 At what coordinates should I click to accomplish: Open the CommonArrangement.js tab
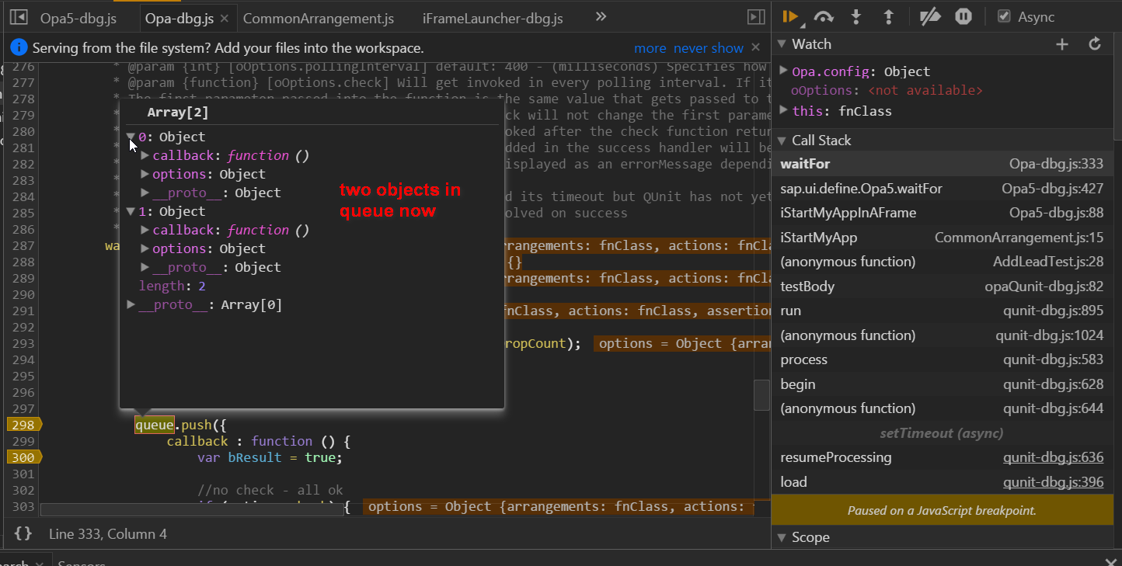coord(319,18)
